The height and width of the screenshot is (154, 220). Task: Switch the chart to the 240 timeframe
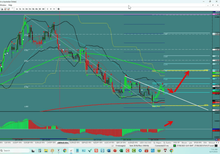pyautogui.click(x=40, y=9)
